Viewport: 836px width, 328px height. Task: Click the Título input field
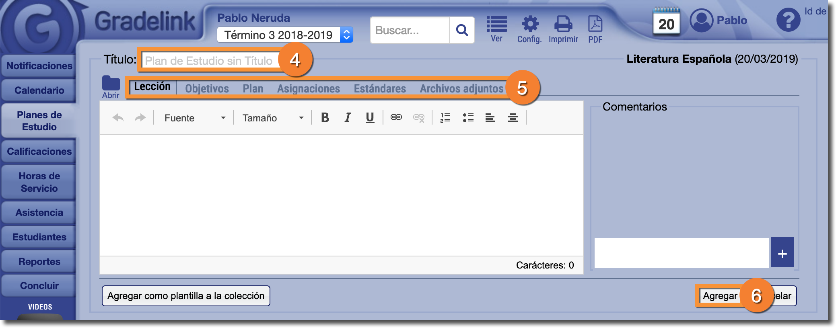coord(209,61)
